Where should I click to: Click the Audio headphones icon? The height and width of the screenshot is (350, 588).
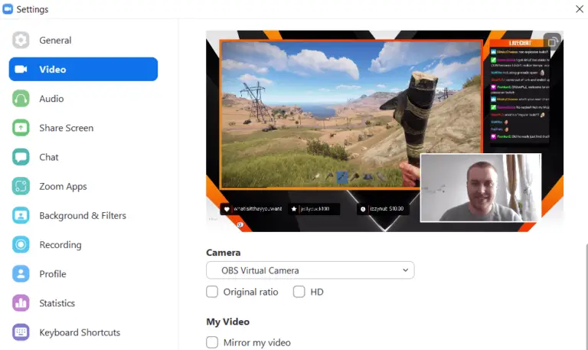point(21,99)
